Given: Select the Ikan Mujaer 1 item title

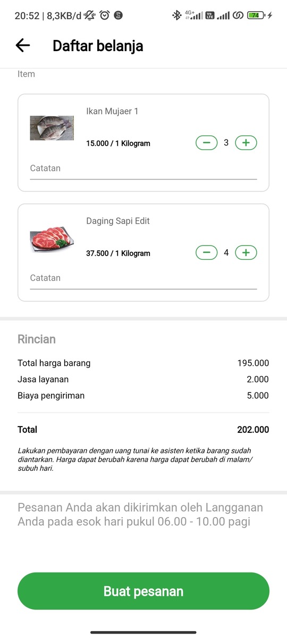Looking at the screenshot, I should pyautogui.click(x=112, y=111).
